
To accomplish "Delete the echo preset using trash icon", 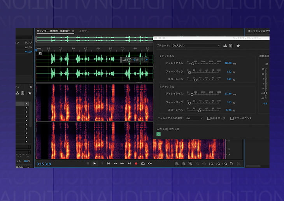I will click(231, 45).
